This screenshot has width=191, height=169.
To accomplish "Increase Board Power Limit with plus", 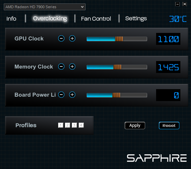I will [x=72, y=95].
